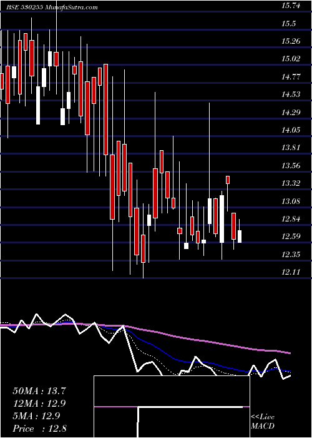Click the 13.81 price axis label
The width and height of the screenshot is (312, 438).
click(x=291, y=148)
